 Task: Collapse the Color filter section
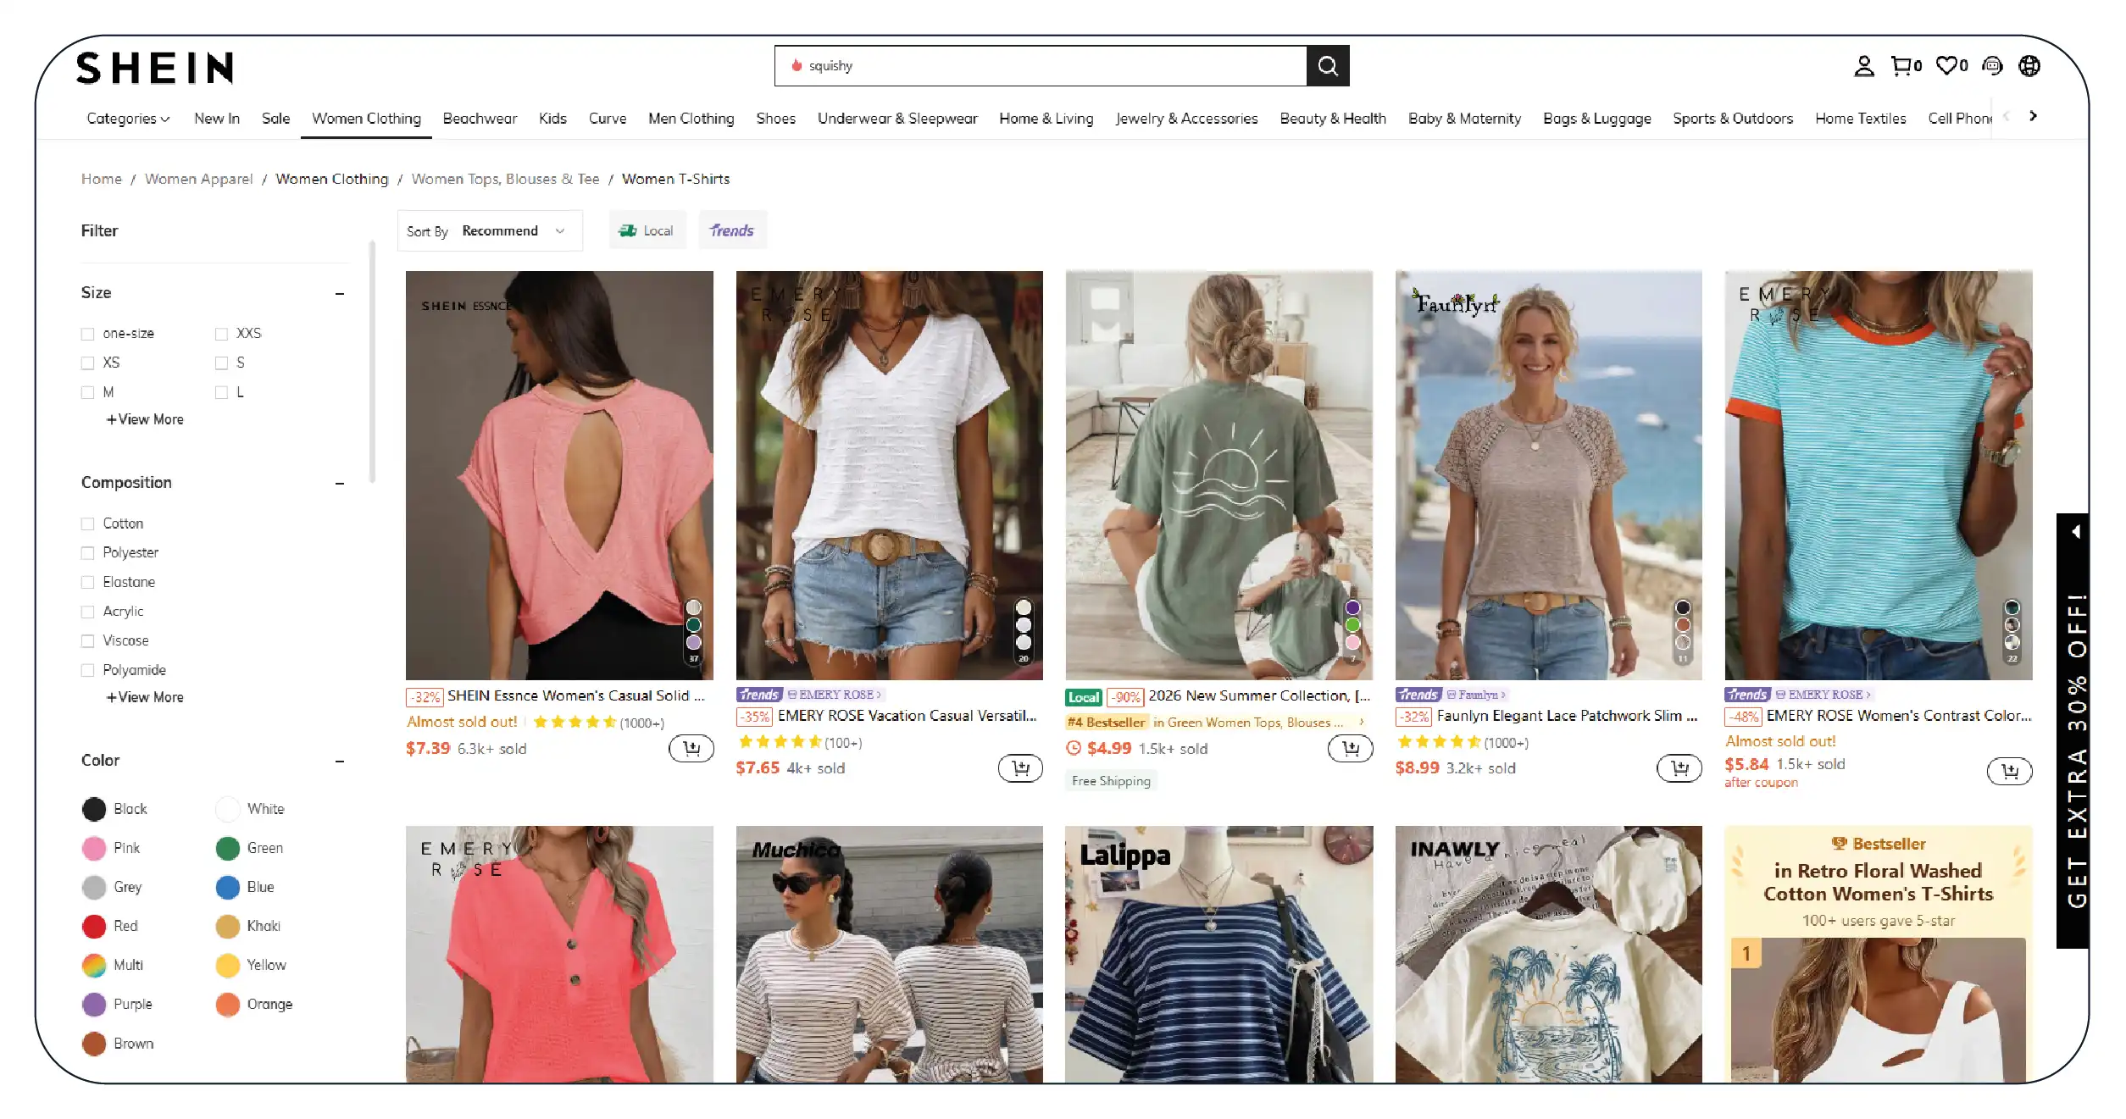[x=340, y=762]
